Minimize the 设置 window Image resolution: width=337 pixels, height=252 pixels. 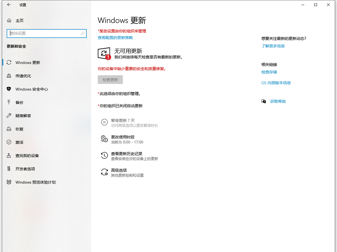pyautogui.click(x=303, y=5)
